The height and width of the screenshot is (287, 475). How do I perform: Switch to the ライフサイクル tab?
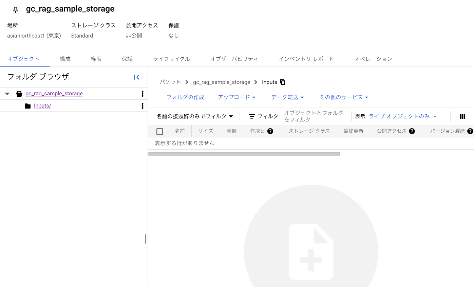pyautogui.click(x=171, y=59)
